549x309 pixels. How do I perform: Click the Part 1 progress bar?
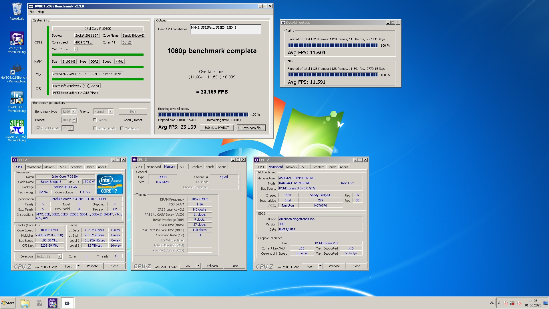pyautogui.click(x=333, y=45)
